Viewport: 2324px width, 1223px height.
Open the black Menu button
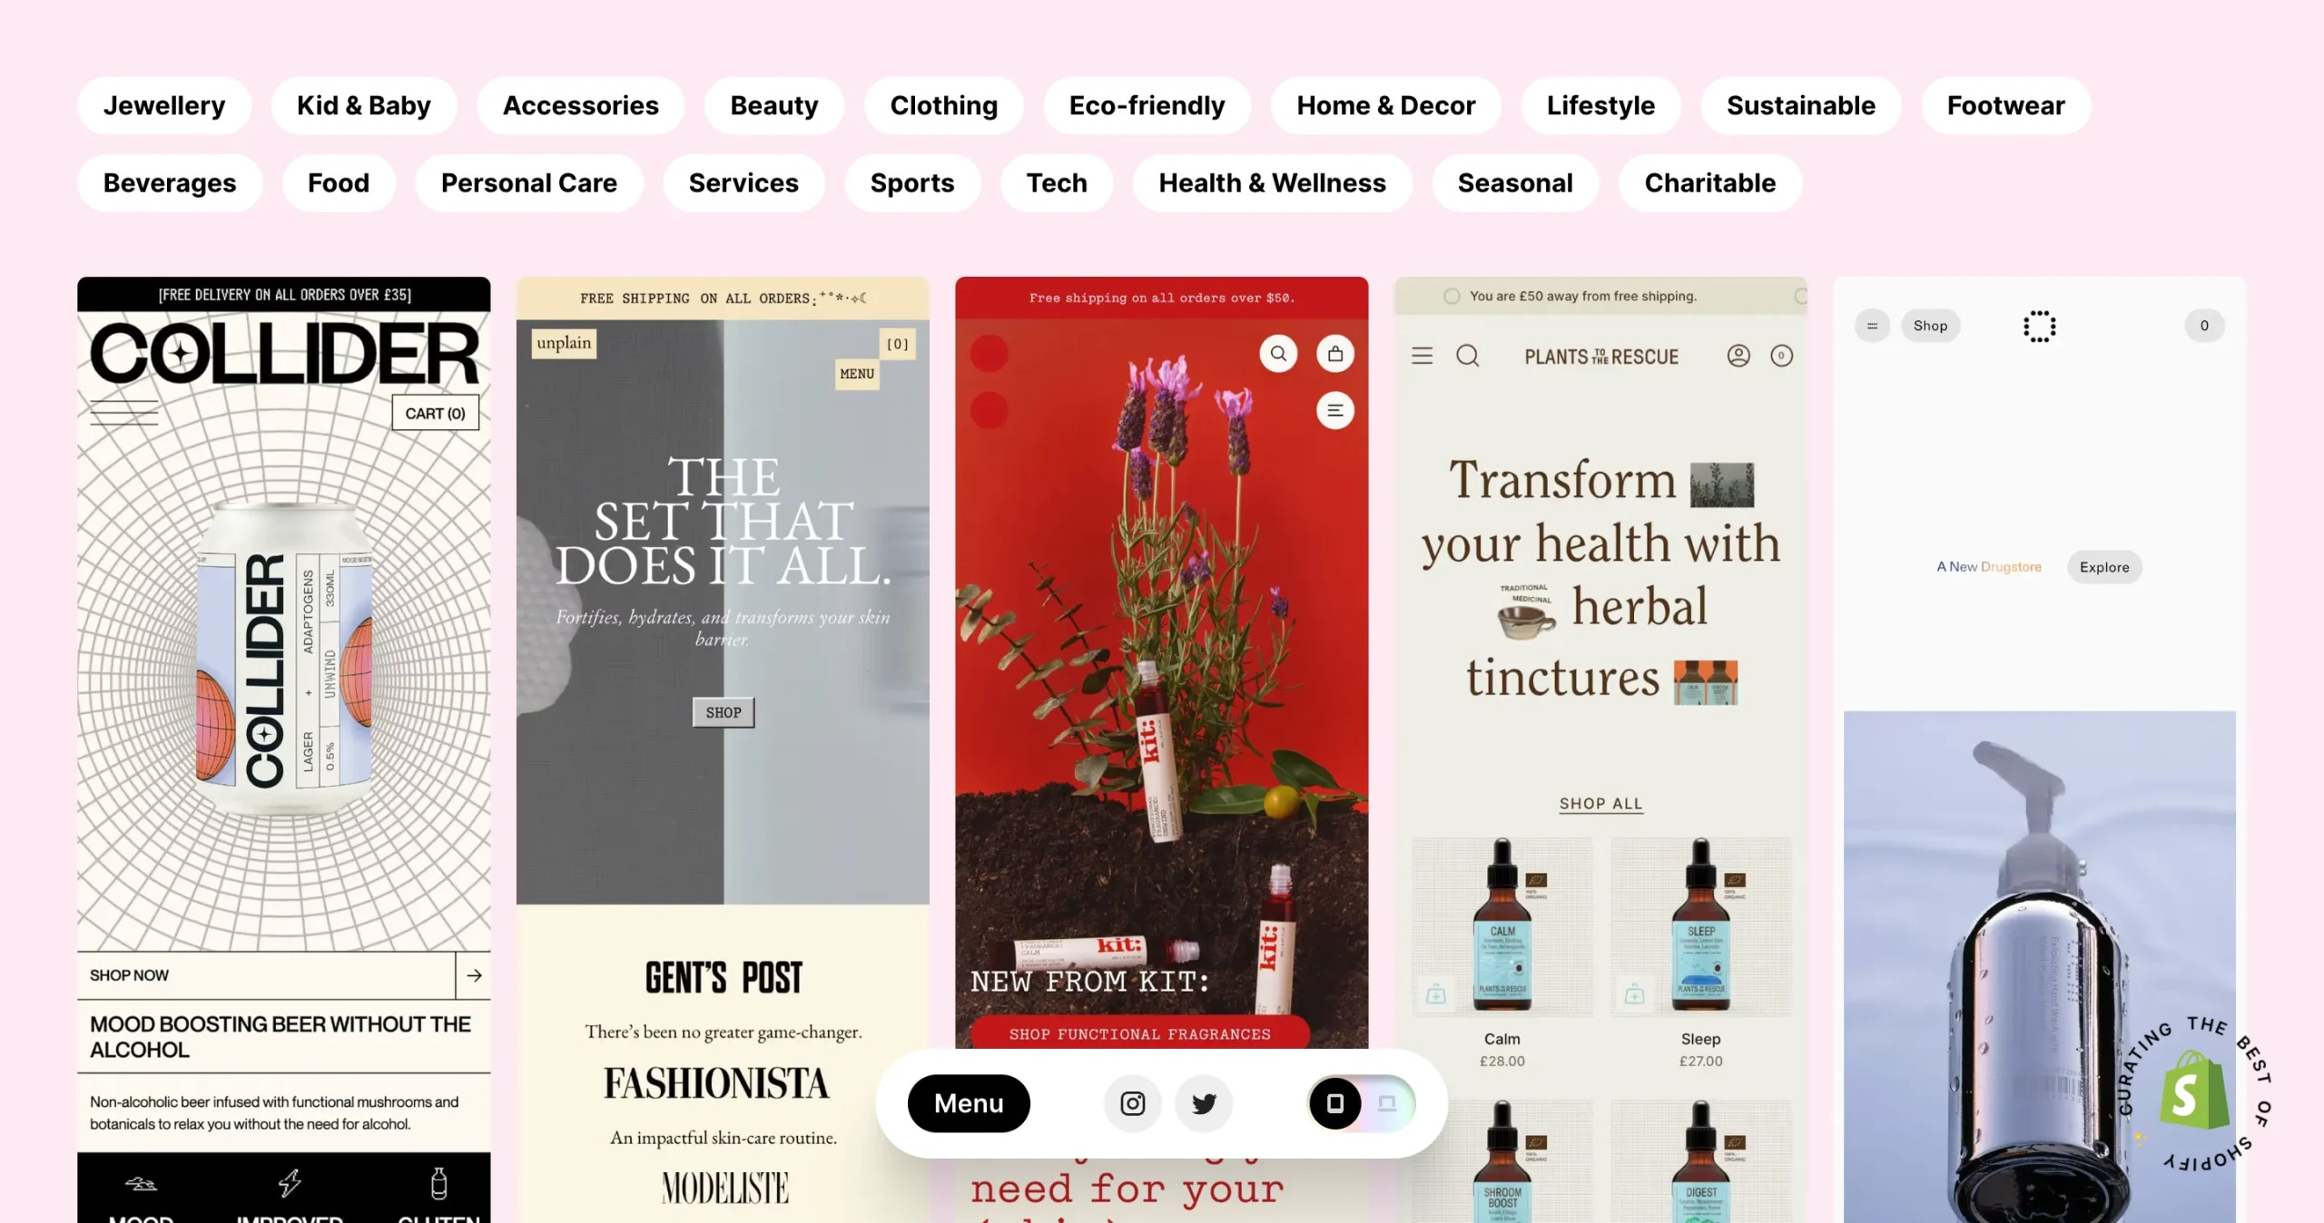(969, 1103)
